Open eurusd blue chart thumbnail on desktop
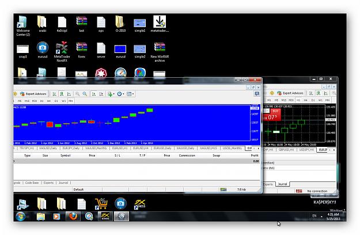Image resolution: width=360 pixels, height=235 pixels. click(120, 51)
